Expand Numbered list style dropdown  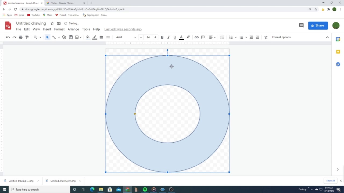(236, 37)
